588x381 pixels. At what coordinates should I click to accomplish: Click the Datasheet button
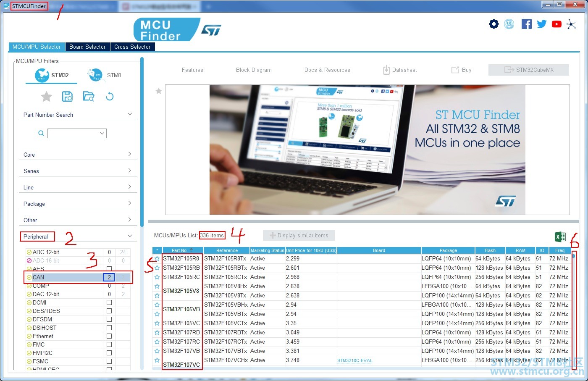tap(400, 70)
